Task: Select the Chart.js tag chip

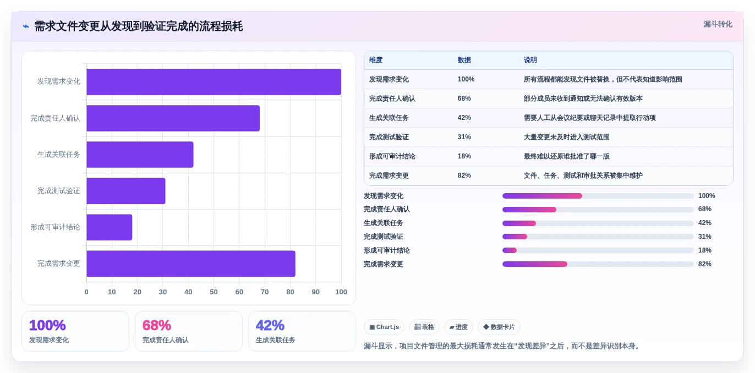Action: coord(384,327)
